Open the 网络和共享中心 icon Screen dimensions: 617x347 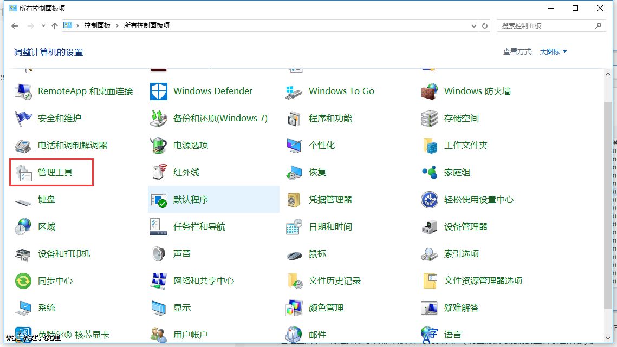[x=159, y=280]
